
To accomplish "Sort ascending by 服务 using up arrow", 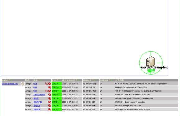I will [x=39, y=80].
